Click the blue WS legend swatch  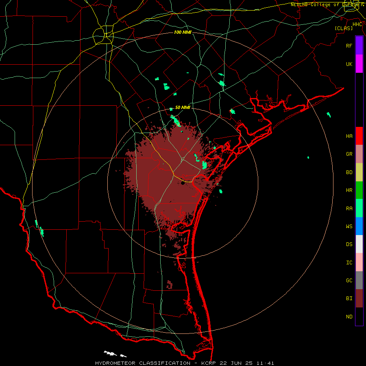pyautogui.click(x=359, y=226)
